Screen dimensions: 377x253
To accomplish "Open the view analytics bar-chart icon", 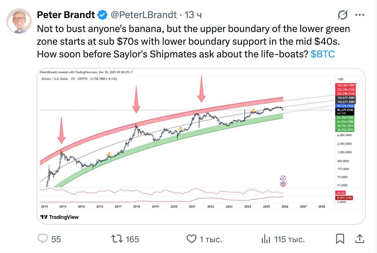I will tap(265, 239).
